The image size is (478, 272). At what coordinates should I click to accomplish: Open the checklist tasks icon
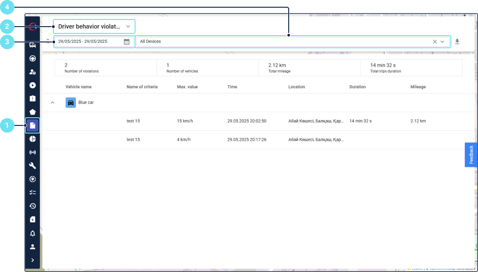pyautogui.click(x=33, y=193)
